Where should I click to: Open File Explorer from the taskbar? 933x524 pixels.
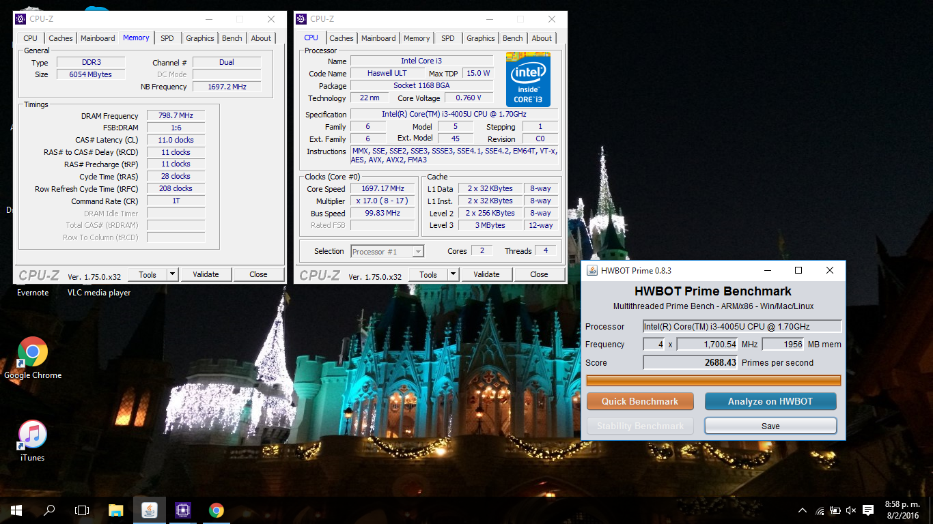tap(116, 510)
